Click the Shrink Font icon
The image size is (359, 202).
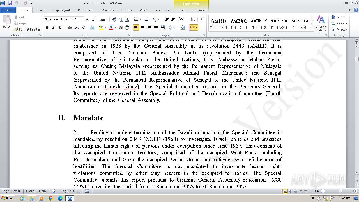tap(94, 19)
